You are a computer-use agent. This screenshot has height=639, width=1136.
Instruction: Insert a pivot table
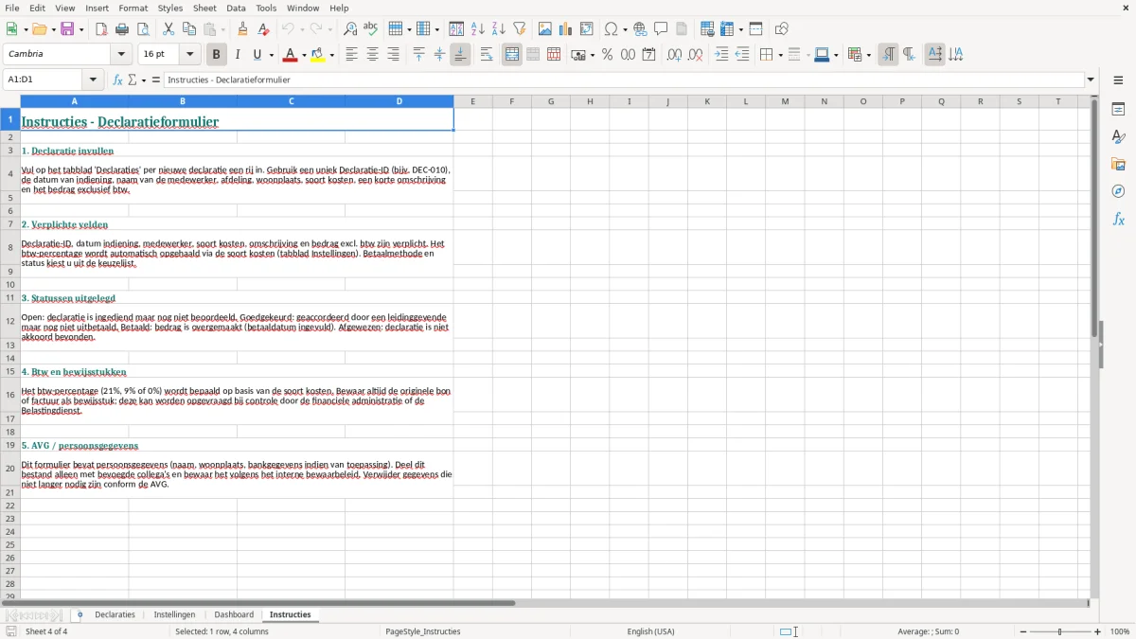[x=587, y=29]
